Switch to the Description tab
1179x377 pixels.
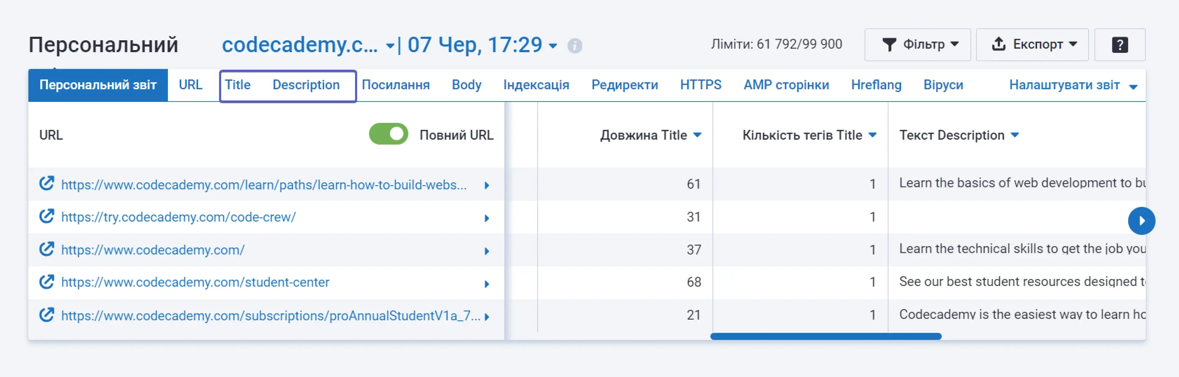pos(306,85)
